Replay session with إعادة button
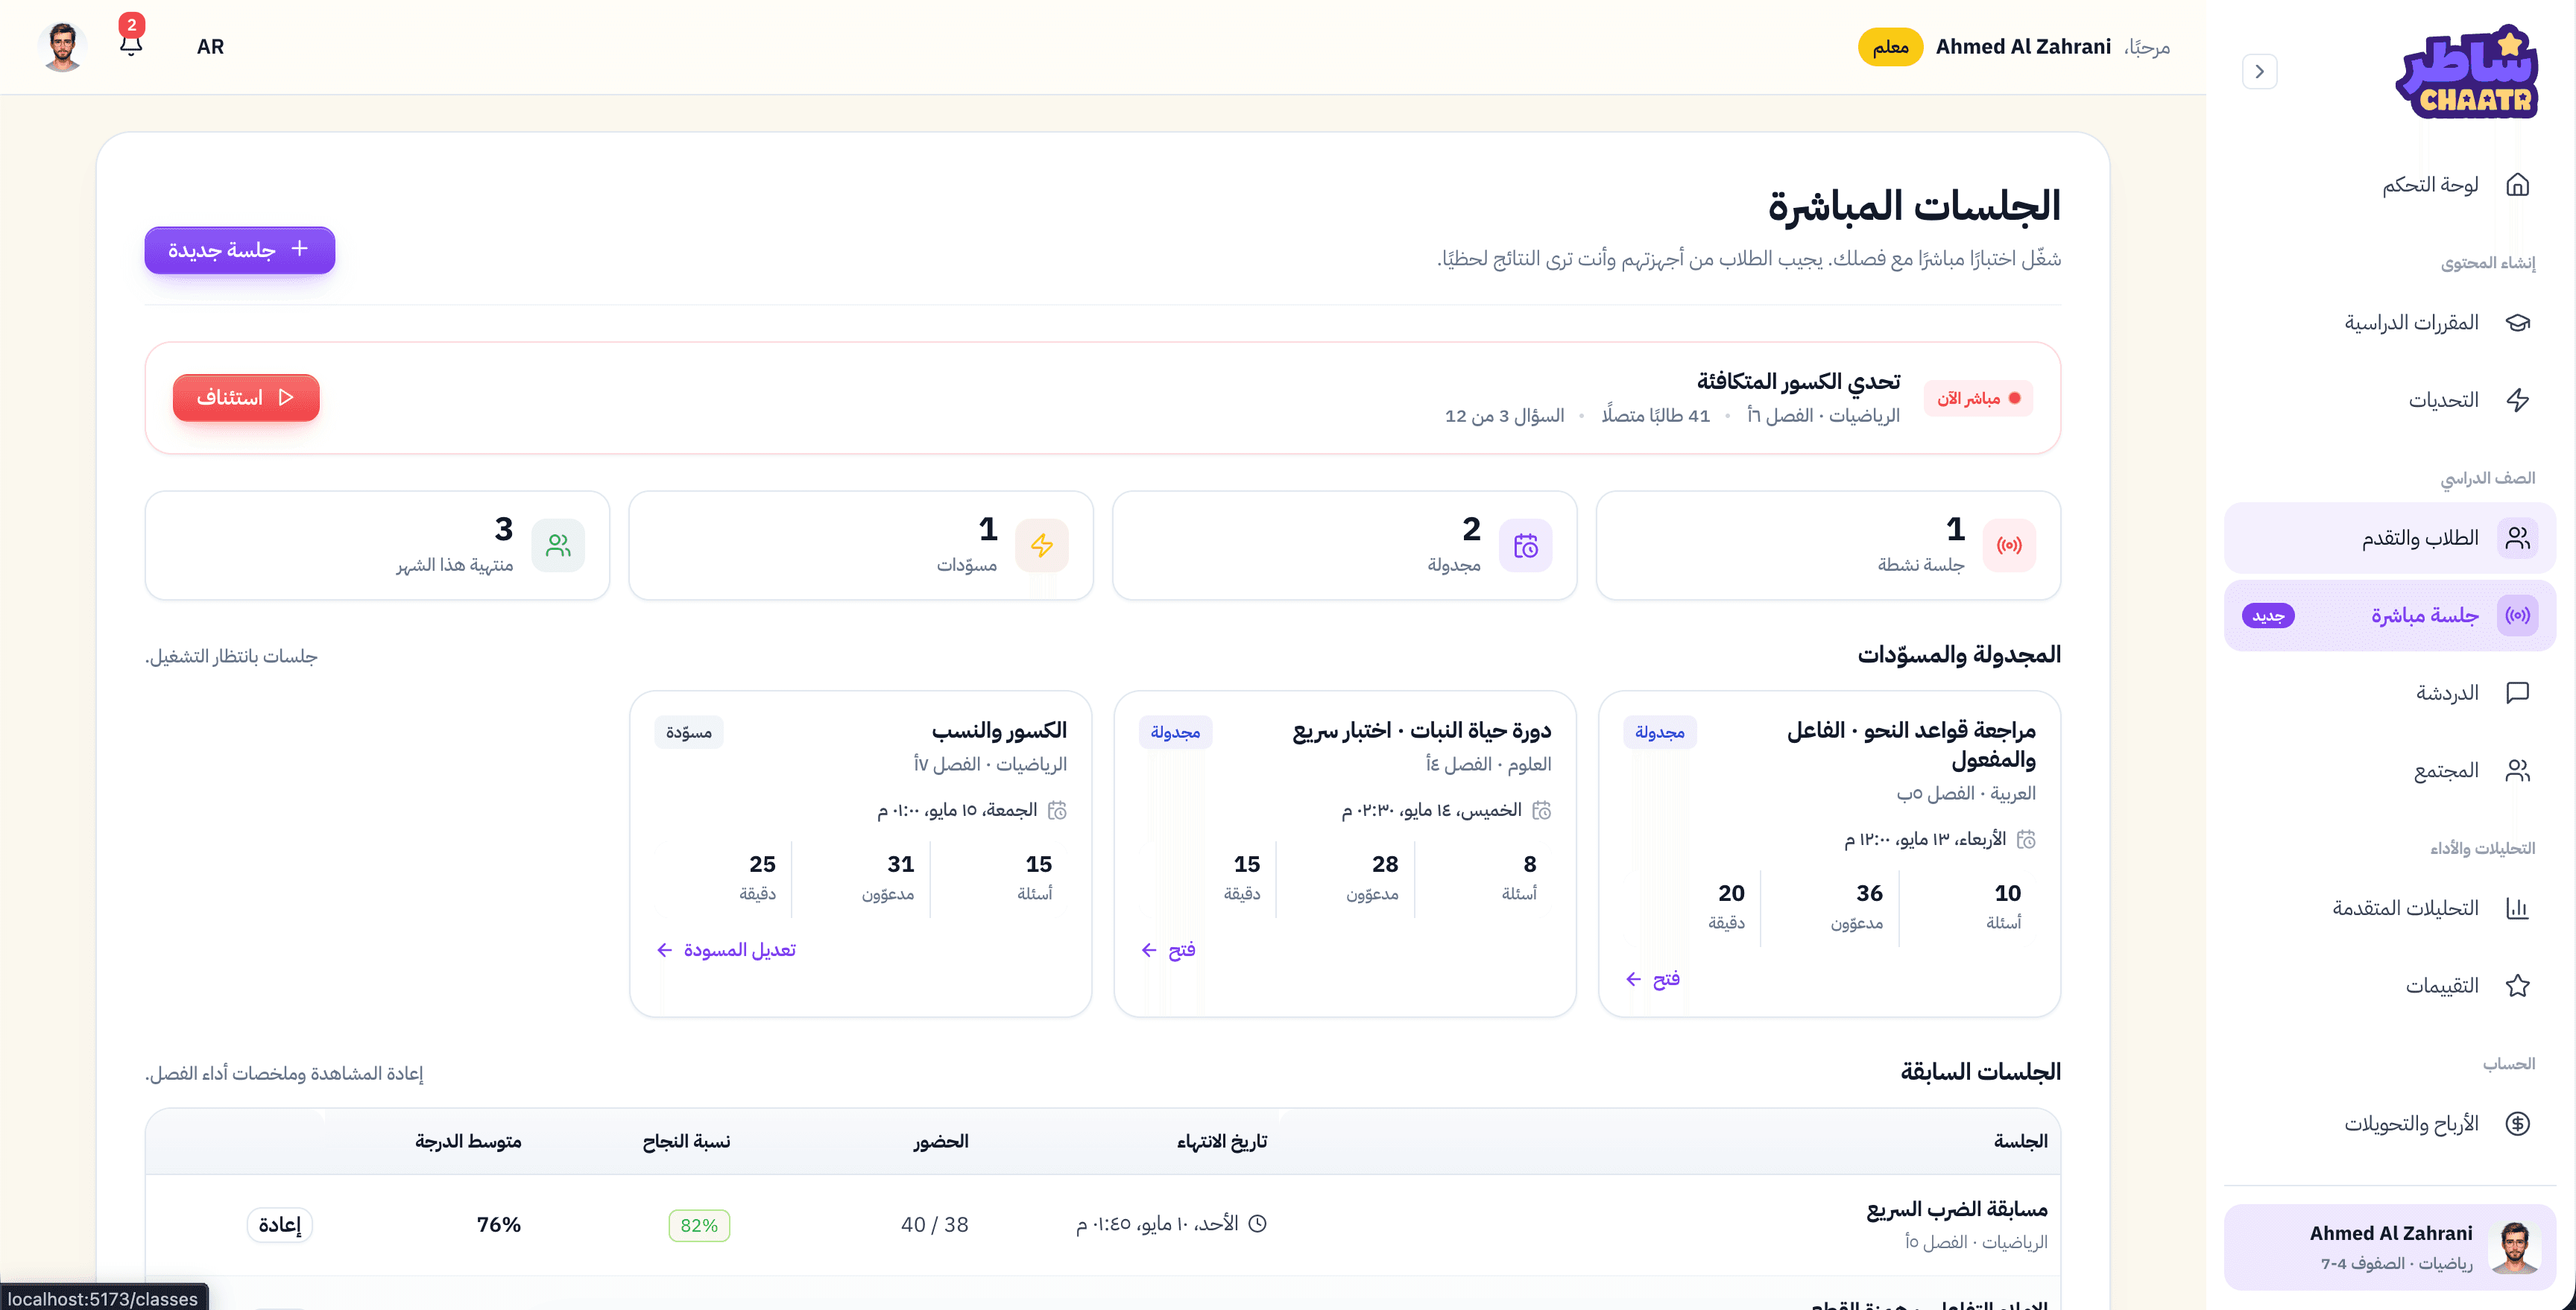 (x=280, y=1224)
